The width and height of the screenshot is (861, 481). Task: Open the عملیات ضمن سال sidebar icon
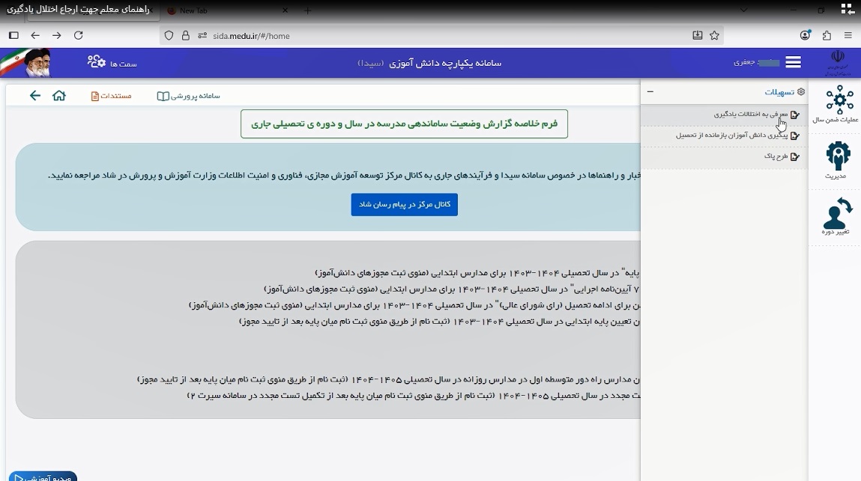[839, 103]
